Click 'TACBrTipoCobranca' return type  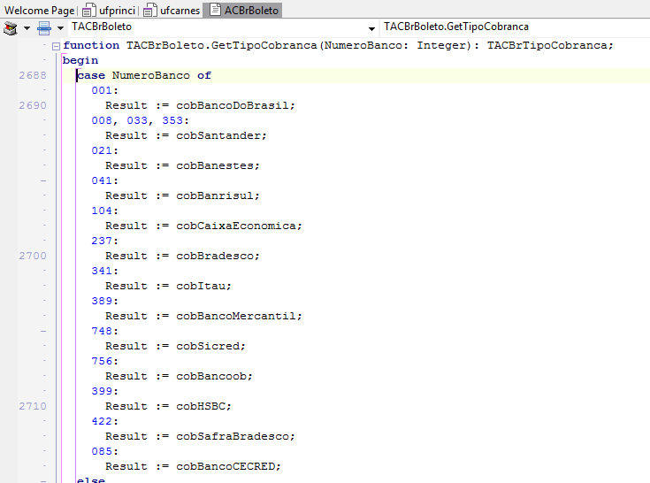click(x=547, y=45)
